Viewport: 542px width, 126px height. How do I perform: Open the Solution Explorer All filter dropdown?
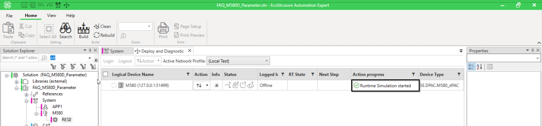pyautogui.click(x=90, y=58)
